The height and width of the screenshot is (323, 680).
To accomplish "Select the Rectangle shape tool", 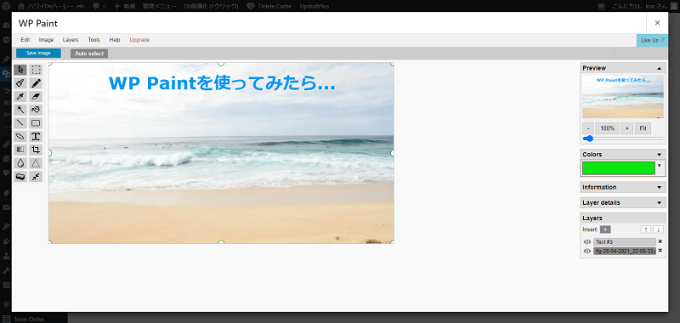I will click(x=36, y=123).
